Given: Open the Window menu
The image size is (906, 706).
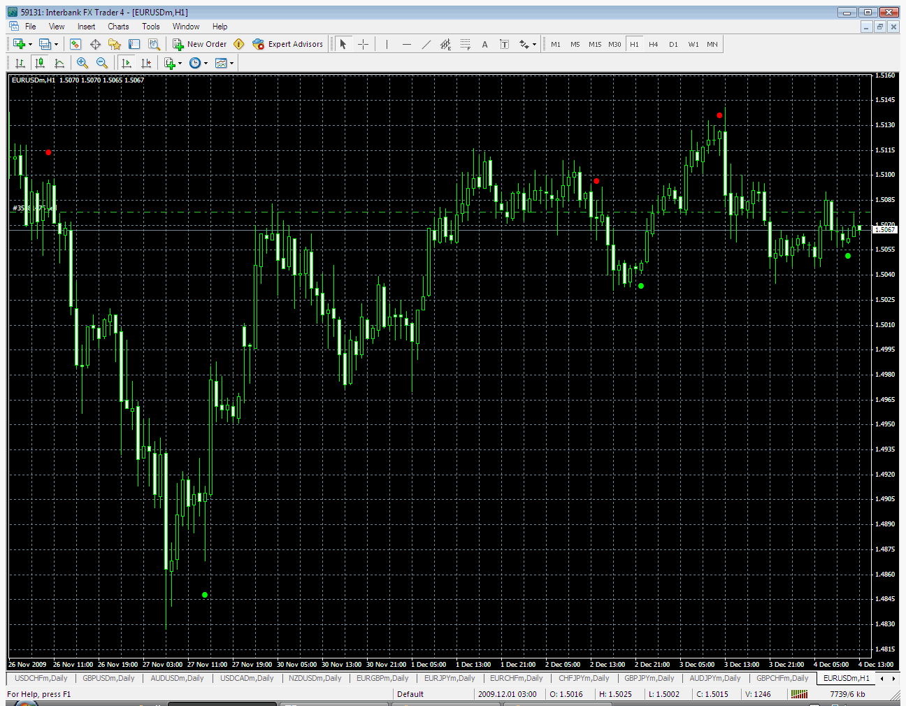Looking at the screenshot, I should (186, 27).
